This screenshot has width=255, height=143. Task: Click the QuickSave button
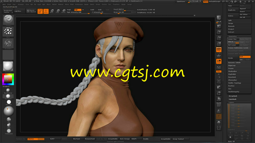(x=181, y=2)
